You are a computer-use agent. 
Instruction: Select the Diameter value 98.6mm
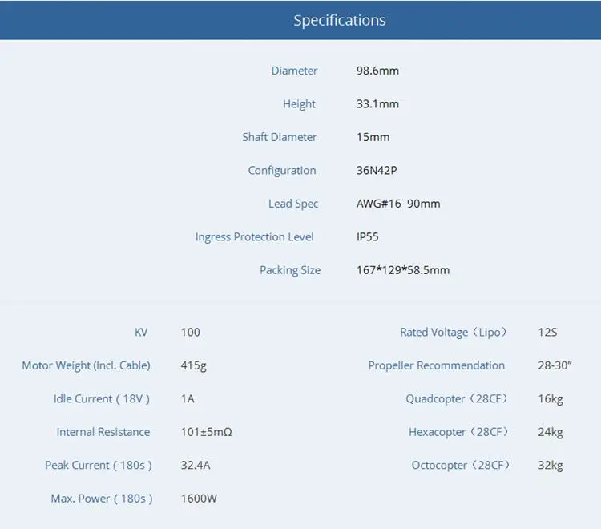point(377,71)
